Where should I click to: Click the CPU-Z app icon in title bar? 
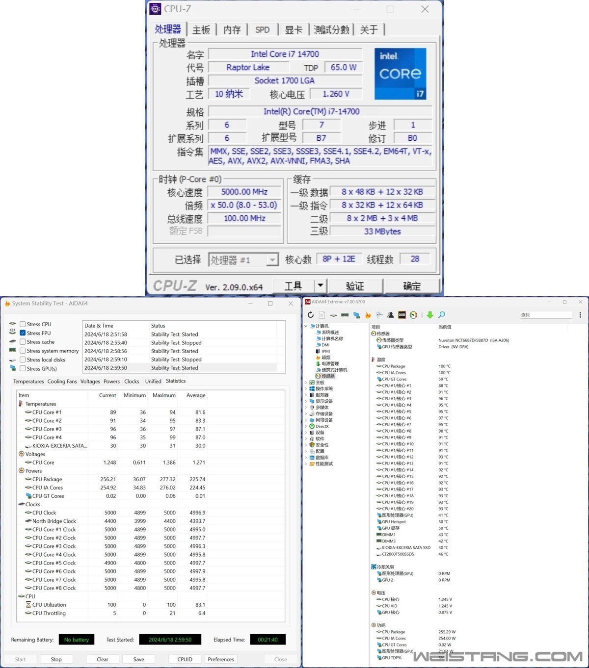pyautogui.click(x=155, y=9)
